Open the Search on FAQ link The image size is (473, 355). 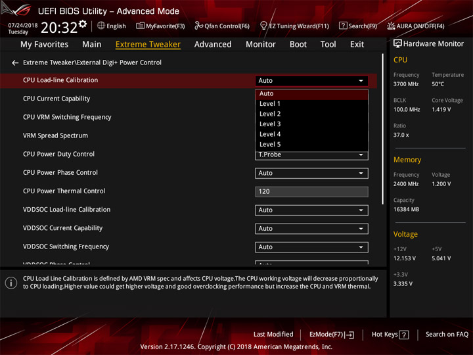tap(447, 335)
